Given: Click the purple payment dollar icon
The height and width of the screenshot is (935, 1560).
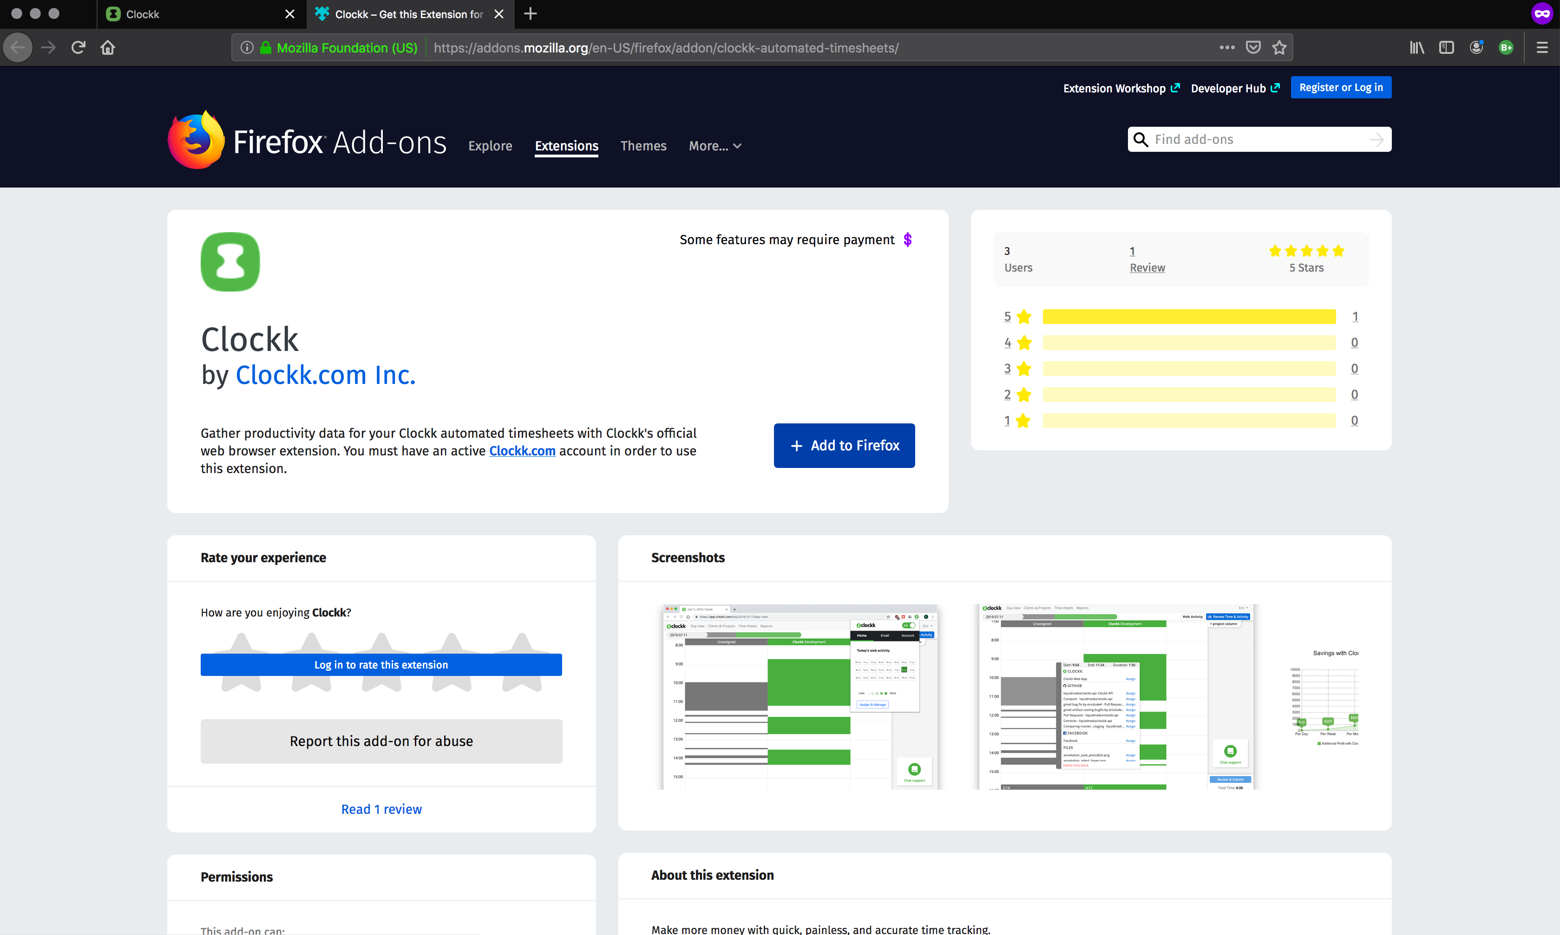Looking at the screenshot, I should point(907,240).
